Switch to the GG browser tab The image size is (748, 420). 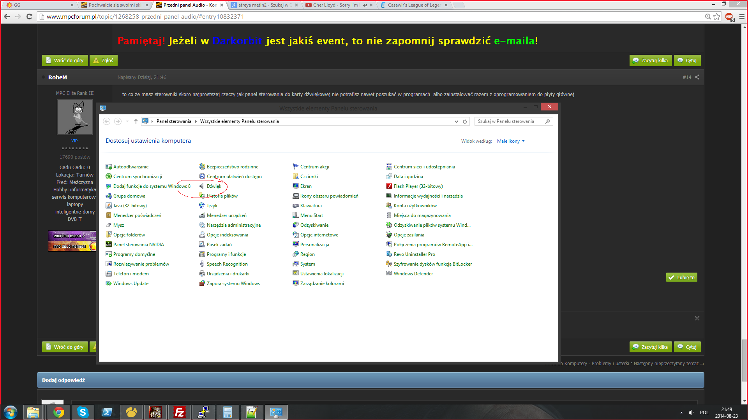[39, 5]
